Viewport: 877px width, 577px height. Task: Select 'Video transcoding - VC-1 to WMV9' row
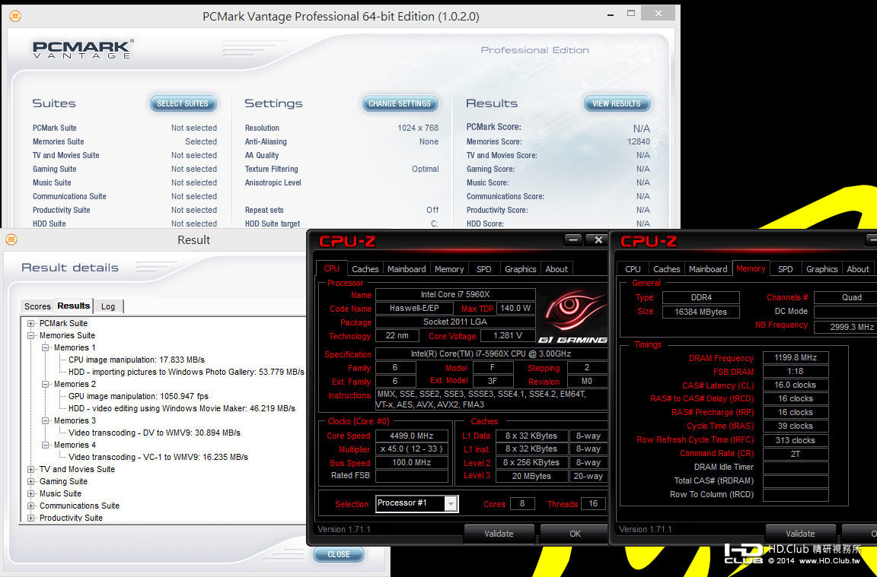[158, 457]
